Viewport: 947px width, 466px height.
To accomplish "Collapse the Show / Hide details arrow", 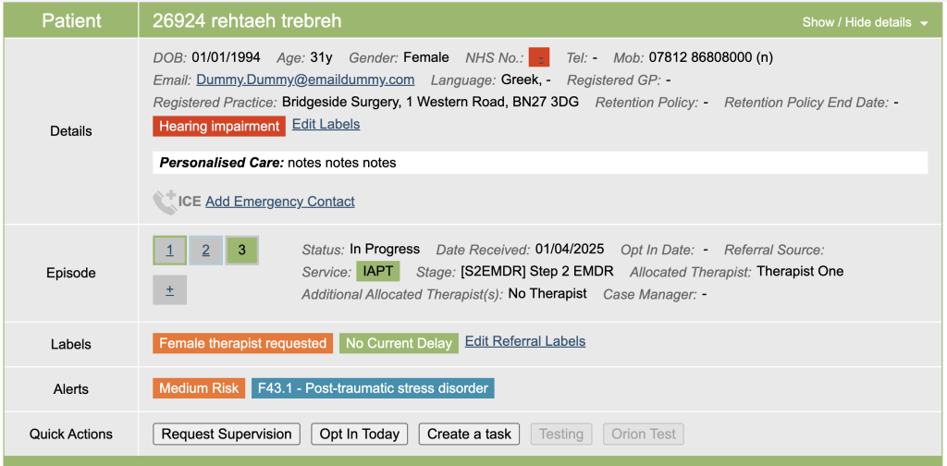I will coord(924,23).
